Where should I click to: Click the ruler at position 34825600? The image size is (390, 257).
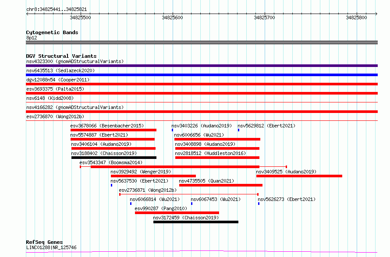pyautogui.click(x=172, y=18)
